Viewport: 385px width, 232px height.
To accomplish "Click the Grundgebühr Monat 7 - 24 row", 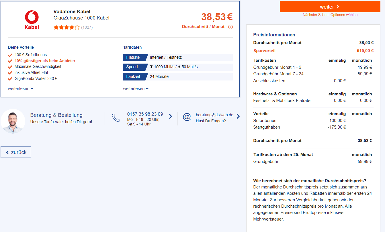I will 313,74.
